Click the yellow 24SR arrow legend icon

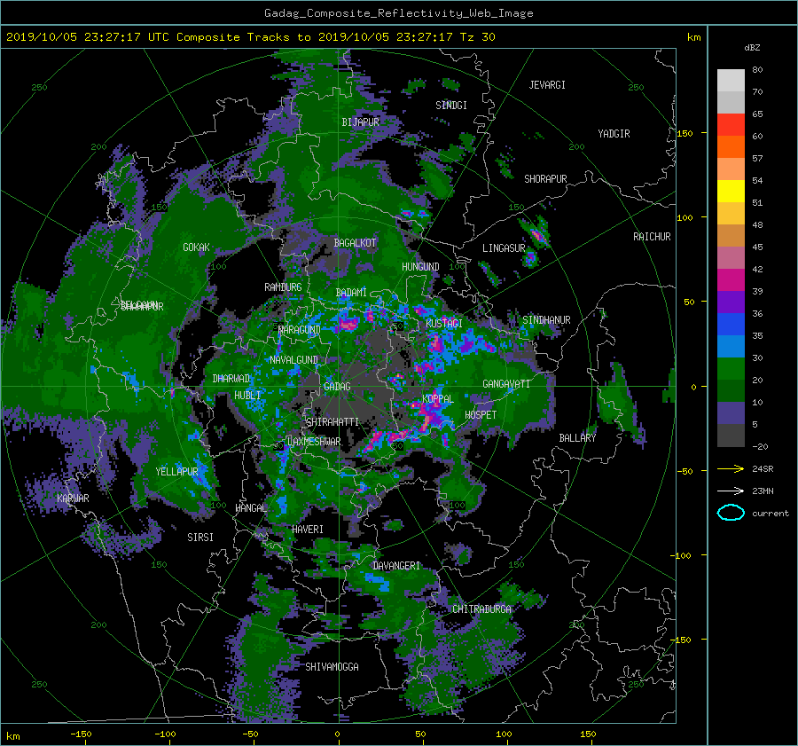point(731,468)
